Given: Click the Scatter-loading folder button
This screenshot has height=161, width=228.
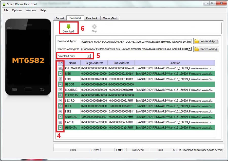Looking at the screenshot, I should pos(206,49).
